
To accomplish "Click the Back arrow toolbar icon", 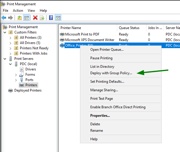I will tap(4, 18).
